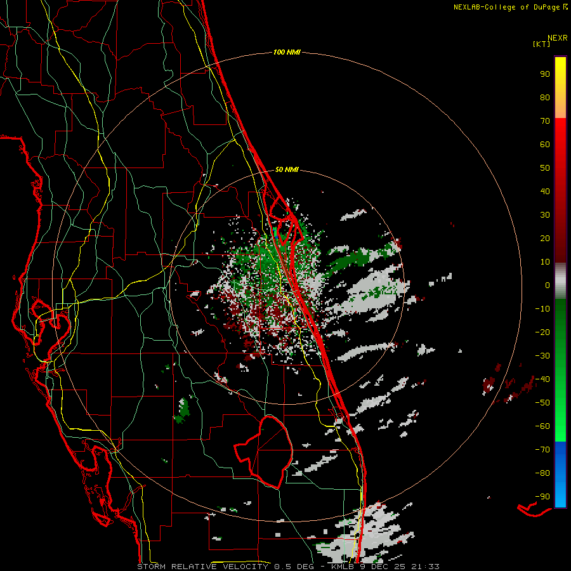Viewport: 571px width, 571px height.
Task: Click the -30 value on the velocity scale
Action: [542, 356]
